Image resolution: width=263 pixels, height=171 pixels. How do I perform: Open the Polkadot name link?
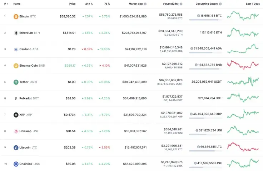[x=26, y=98]
